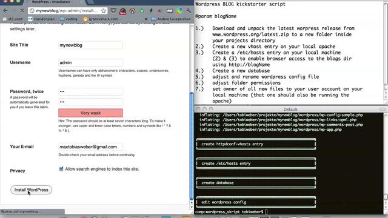
Task: Click the browser page vertical scrollbar
Action: (192, 146)
